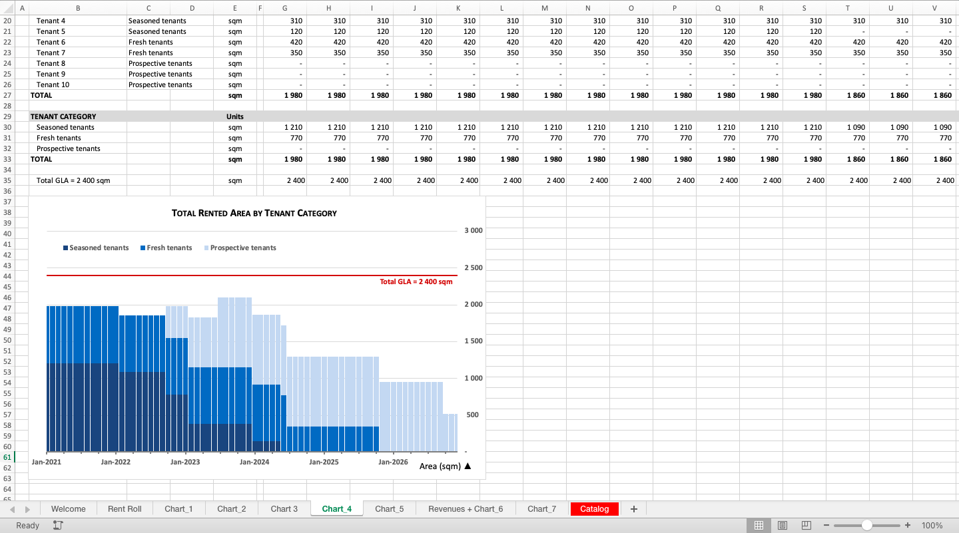Switch to the Chart_5 sheet
Image resolution: width=959 pixels, height=533 pixels.
(390, 508)
